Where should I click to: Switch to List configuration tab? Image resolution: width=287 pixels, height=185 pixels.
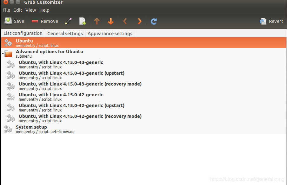[23, 33]
